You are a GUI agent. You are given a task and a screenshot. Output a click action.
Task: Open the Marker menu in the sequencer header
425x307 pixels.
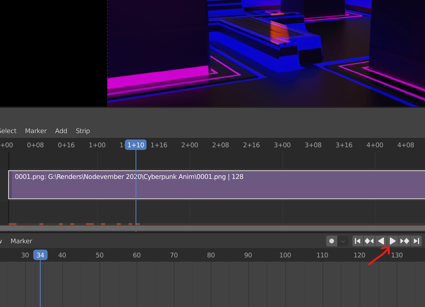(36, 131)
